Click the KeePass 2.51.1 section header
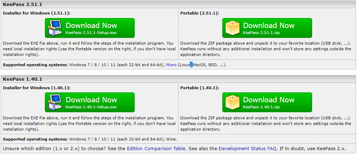 [x=178, y=4]
